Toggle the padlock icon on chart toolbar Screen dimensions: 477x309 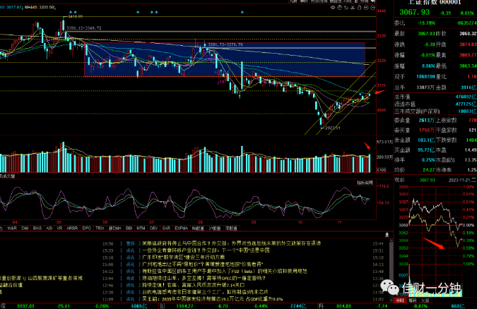click(x=360, y=8)
